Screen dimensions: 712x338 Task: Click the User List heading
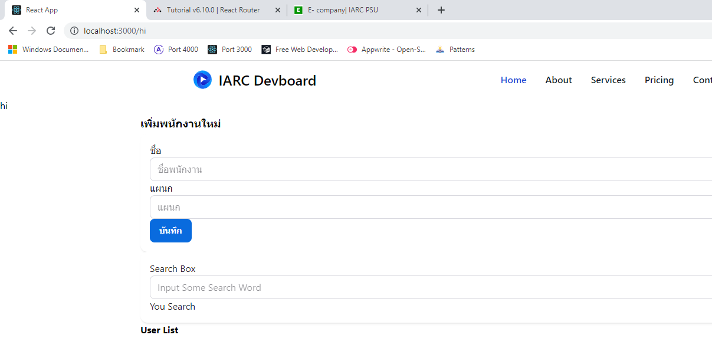point(159,330)
